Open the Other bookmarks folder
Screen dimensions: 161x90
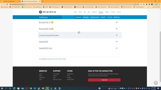click(x=155, y=7)
